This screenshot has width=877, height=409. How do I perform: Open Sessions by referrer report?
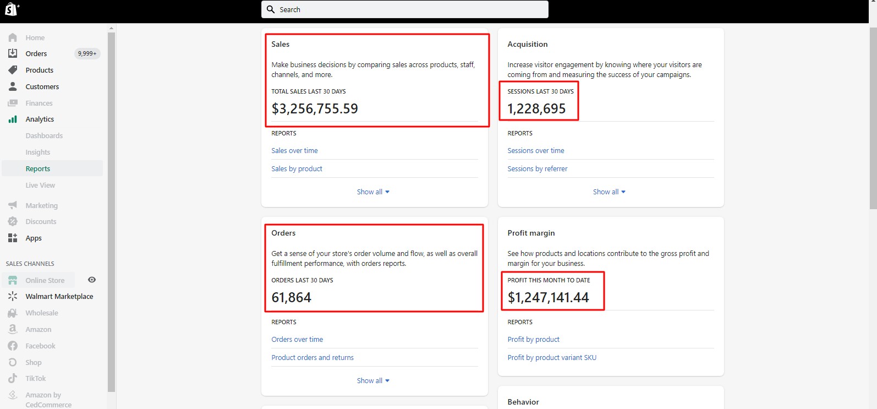537,168
